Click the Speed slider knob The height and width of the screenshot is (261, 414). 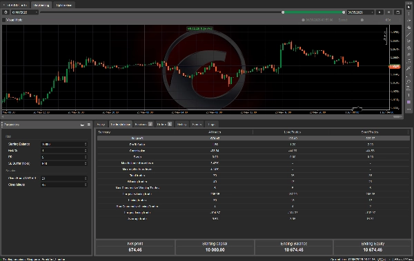[x=362, y=20]
